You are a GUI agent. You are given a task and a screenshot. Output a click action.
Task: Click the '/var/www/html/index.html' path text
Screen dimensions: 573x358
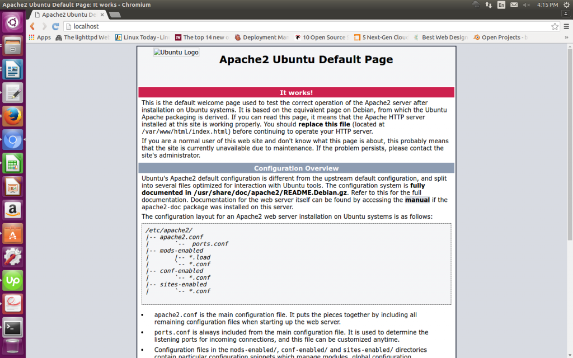(185, 131)
